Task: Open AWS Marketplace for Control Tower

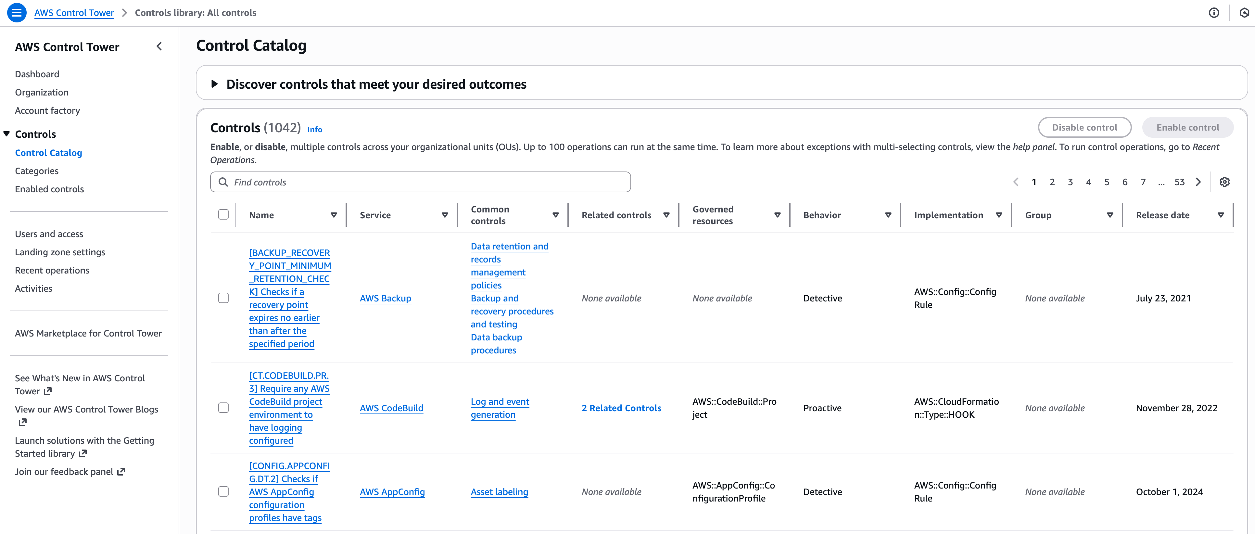Action: 88,333
